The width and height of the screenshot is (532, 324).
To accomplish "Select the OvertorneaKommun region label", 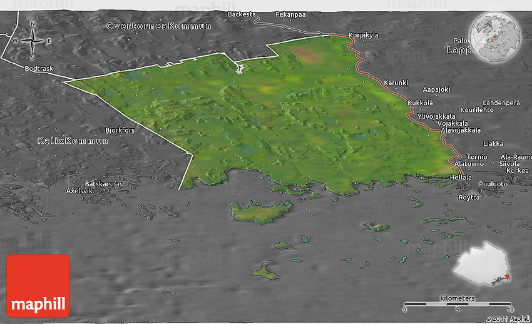I will tap(159, 26).
